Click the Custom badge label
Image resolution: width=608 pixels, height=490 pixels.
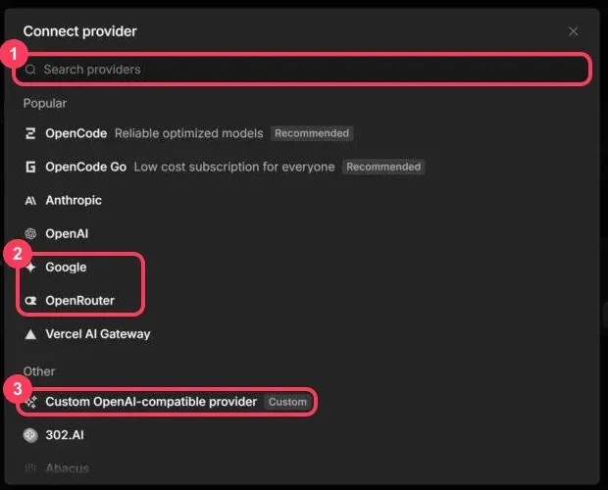click(287, 402)
